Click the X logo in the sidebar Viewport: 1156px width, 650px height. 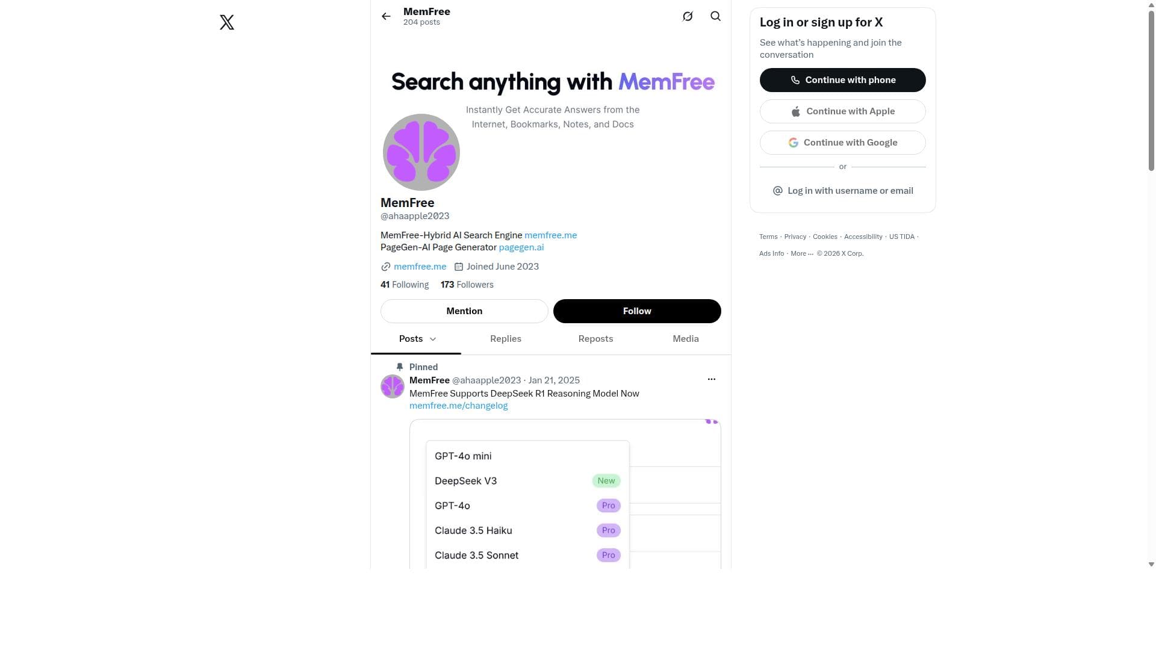[x=227, y=22]
